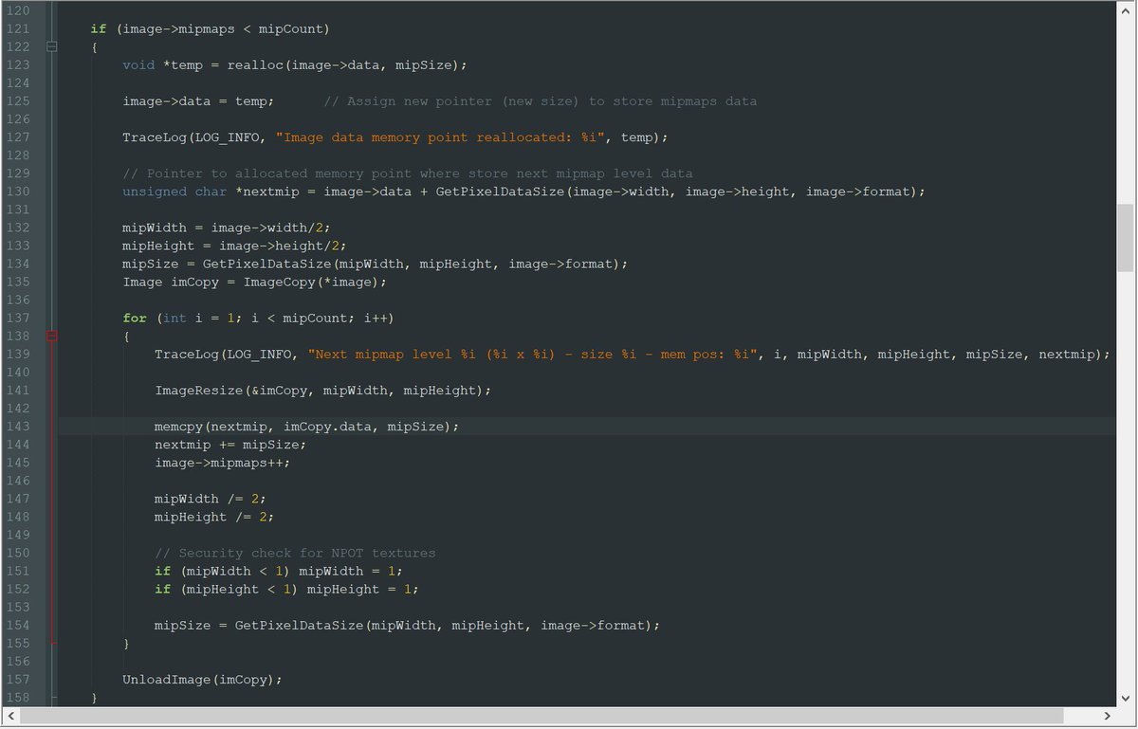This screenshot has width=1138, height=729.
Task: Click the 'unsigned char' keyword on line 130
Action: coord(174,191)
